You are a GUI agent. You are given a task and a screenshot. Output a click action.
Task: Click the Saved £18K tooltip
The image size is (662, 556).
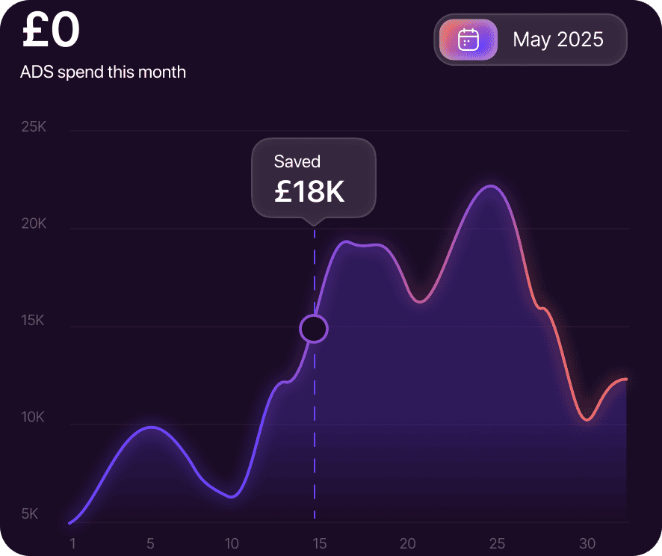click(313, 178)
